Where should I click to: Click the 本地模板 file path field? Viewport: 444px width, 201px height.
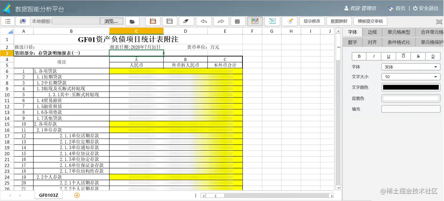[76, 21]
